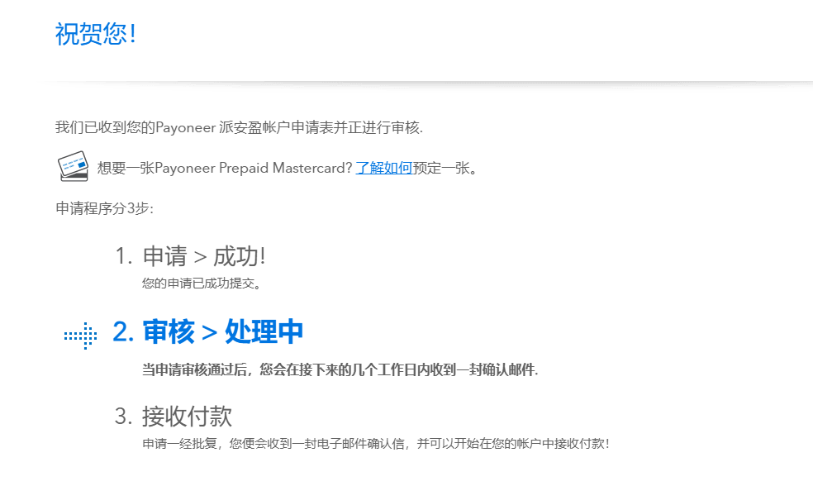Click the 当申请审核通过后 confirmation email sentence
813x486 pixels.
(340, 369)
